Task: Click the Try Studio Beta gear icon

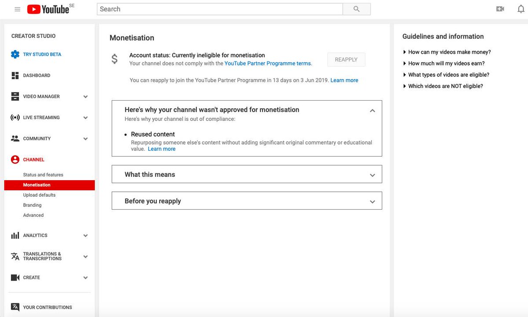Action: coord(15,55)
